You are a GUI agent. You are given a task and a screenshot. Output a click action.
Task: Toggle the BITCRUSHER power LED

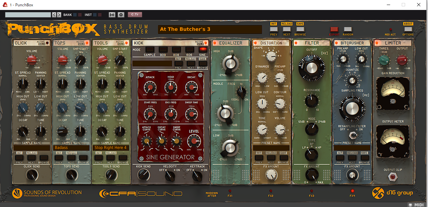pos(336,43)
